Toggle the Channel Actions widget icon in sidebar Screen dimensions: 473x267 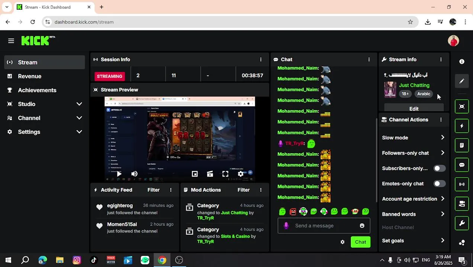click(462, 204)
